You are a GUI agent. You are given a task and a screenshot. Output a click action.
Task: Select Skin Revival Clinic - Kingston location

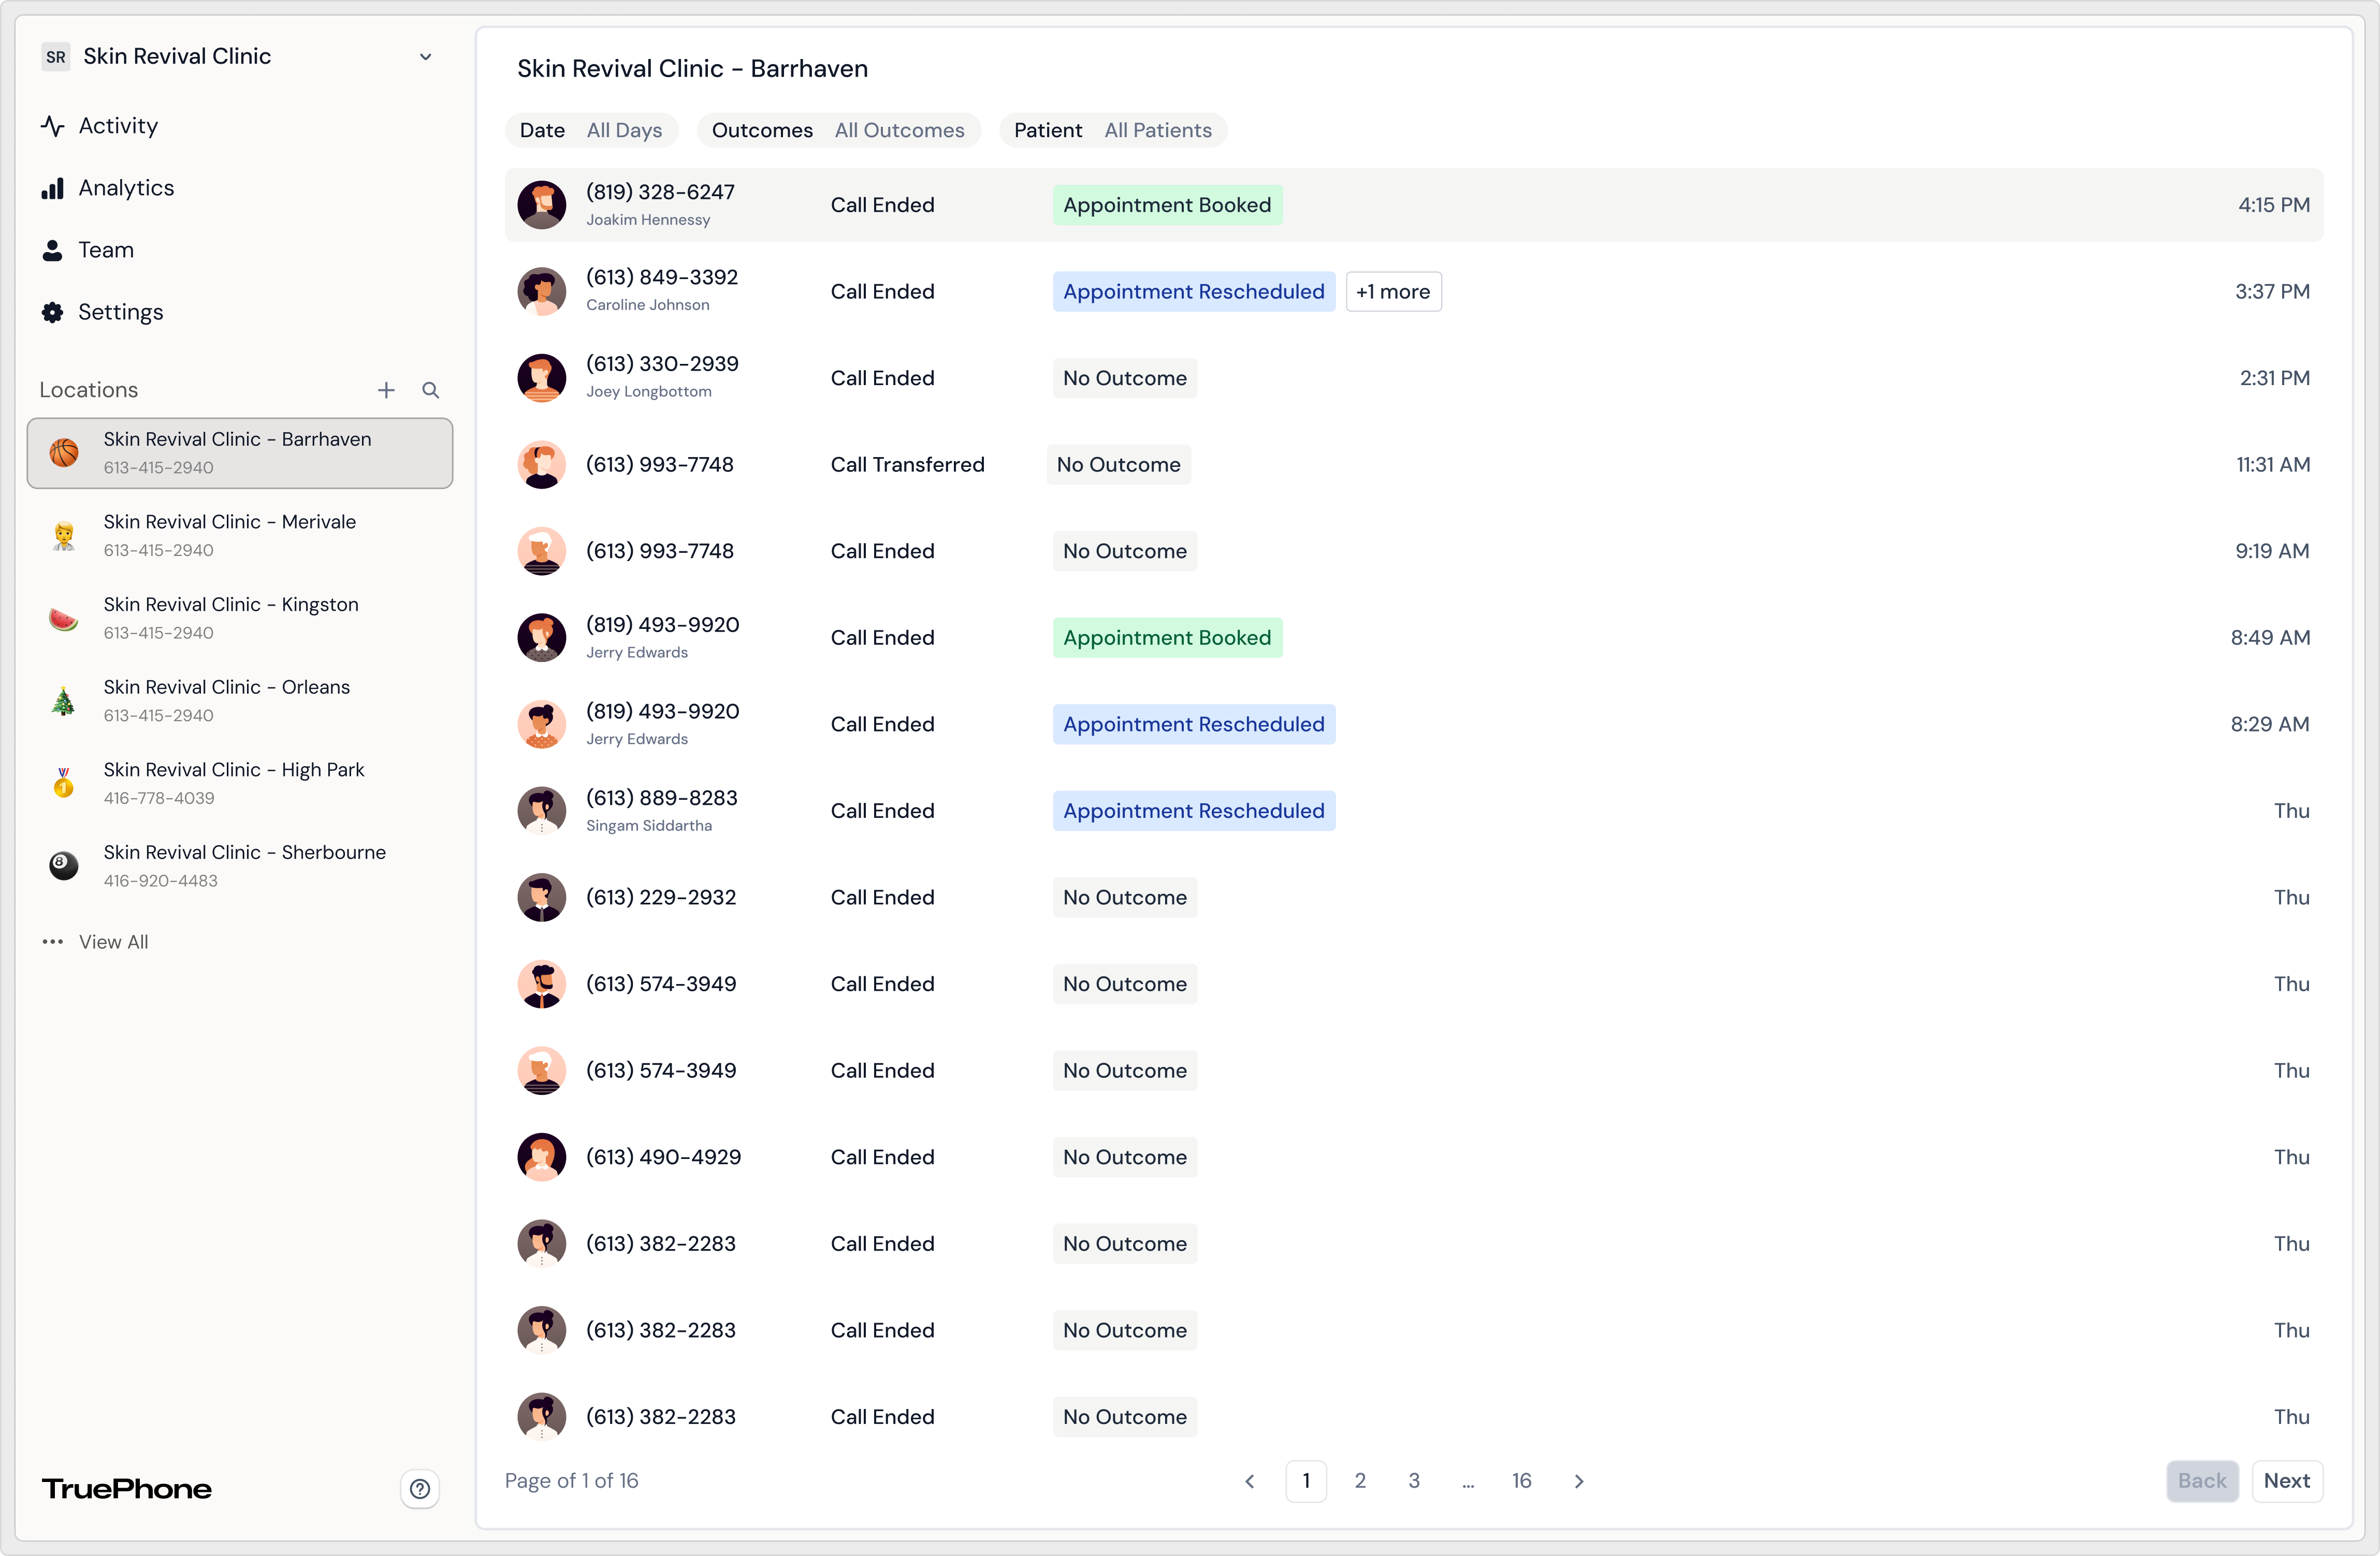(240, 619)
